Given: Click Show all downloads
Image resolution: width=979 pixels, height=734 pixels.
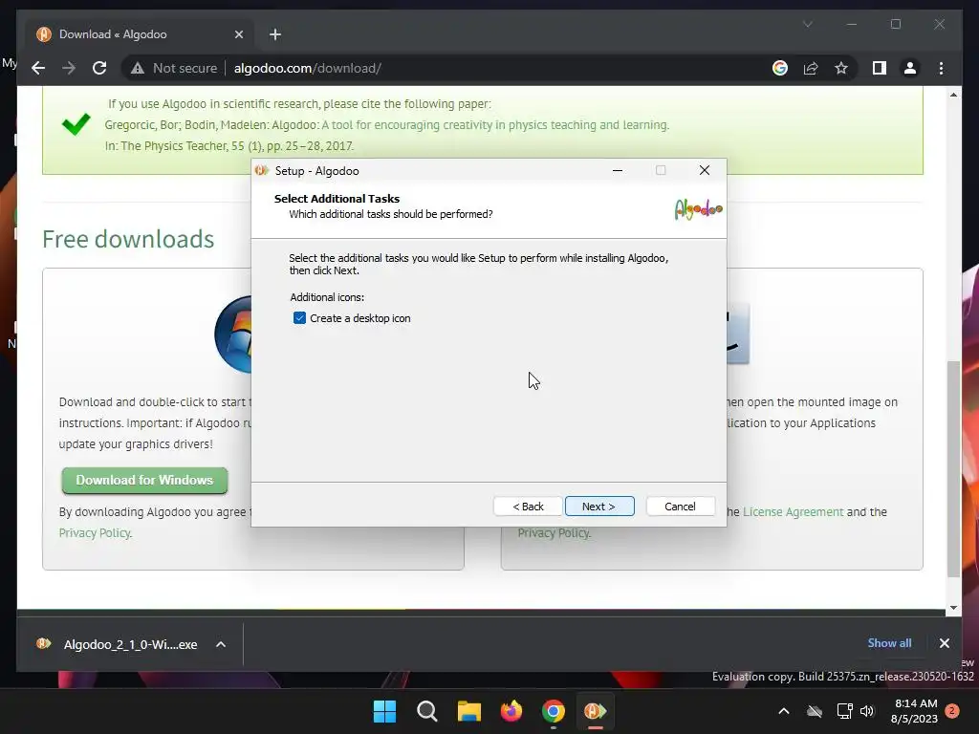Looking at the screenshot, I should 889,643.
